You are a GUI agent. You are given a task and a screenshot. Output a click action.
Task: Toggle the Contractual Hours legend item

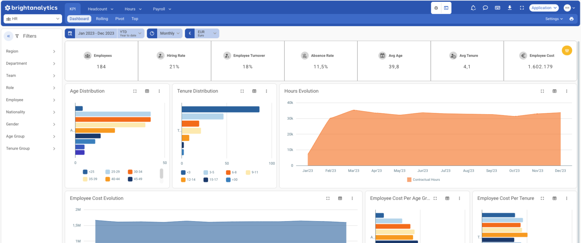(x=423, y=180)
